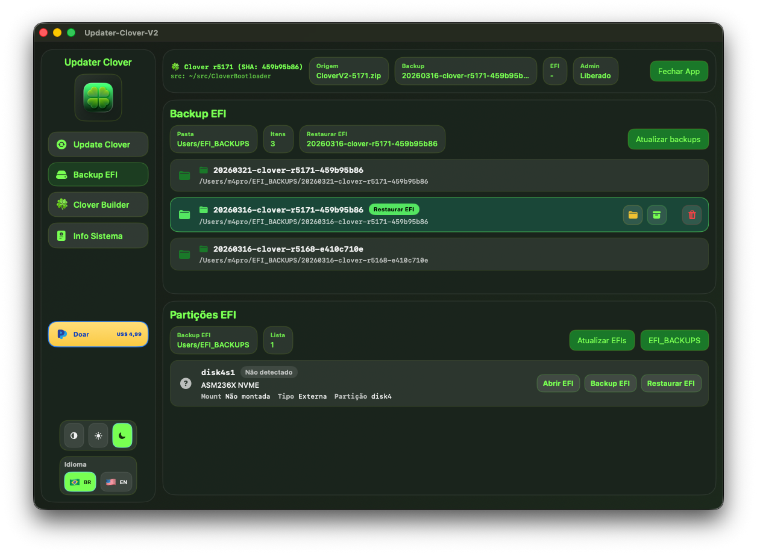757x554 pixels.
Task: Click the yellow Doar donation bar
Action: click(98, 334)
